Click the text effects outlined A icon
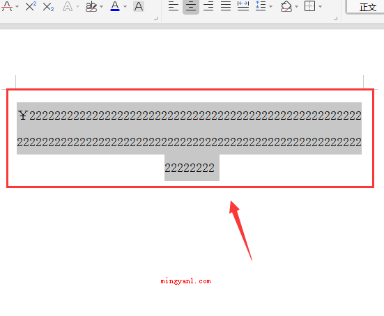 point(68,6)
